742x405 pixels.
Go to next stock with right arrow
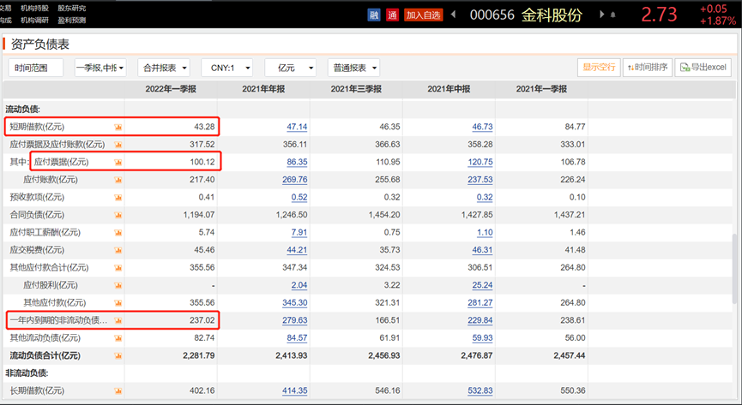602,15
